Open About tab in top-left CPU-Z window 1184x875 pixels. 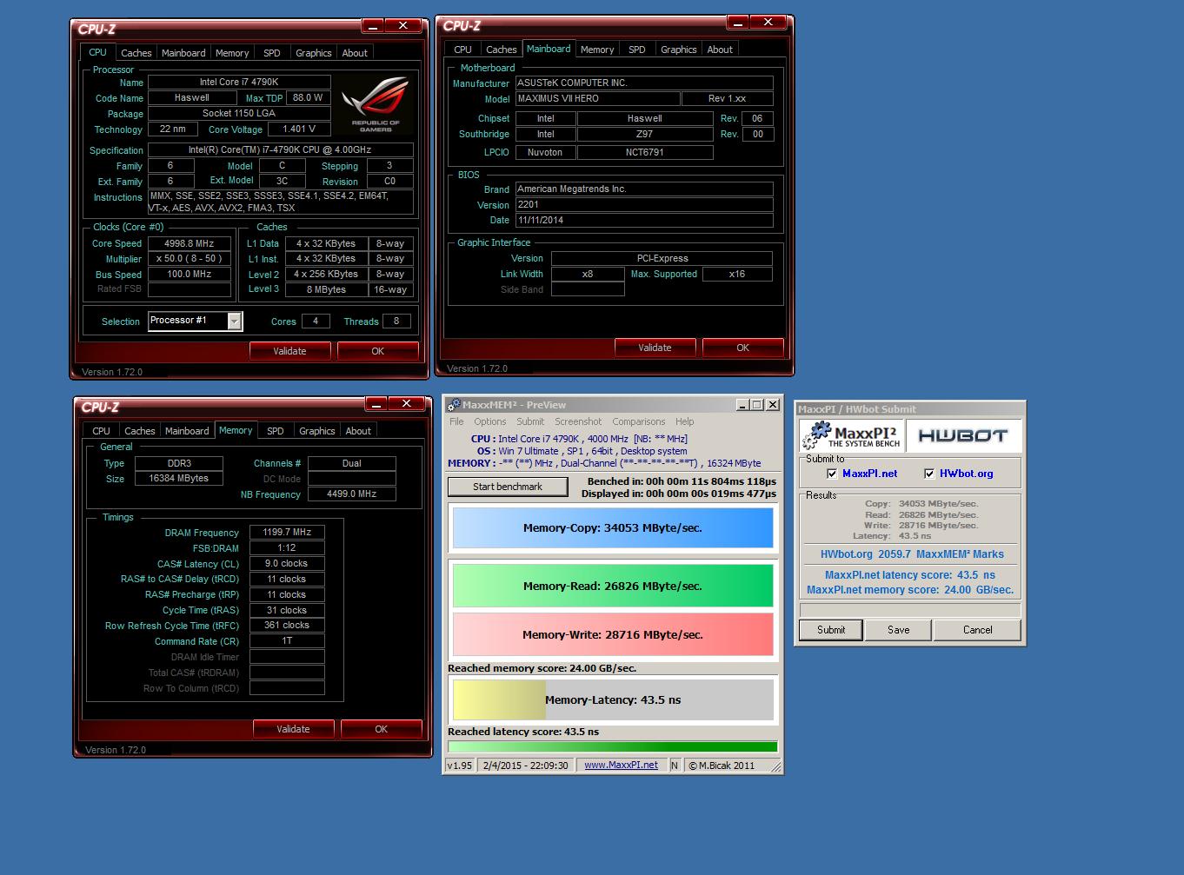coord(355,53)
